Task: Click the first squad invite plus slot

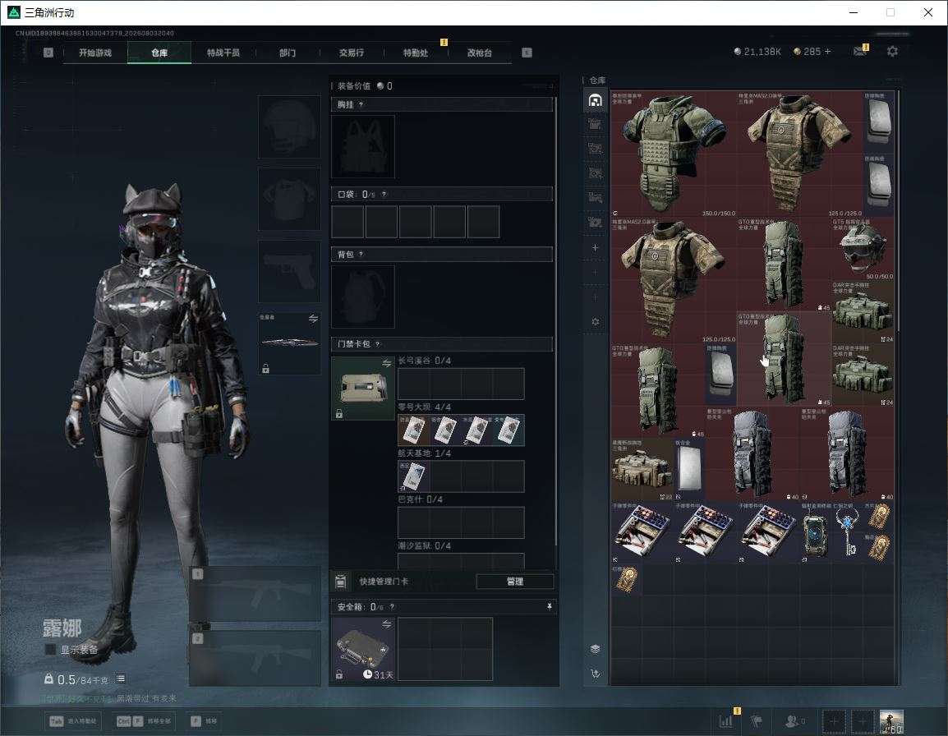Action: pyautogui.click(x=834, y=721)
